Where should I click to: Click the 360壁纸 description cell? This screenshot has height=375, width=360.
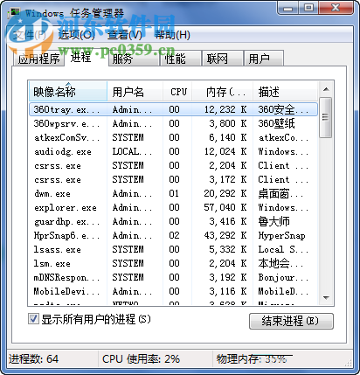[276, 123]
